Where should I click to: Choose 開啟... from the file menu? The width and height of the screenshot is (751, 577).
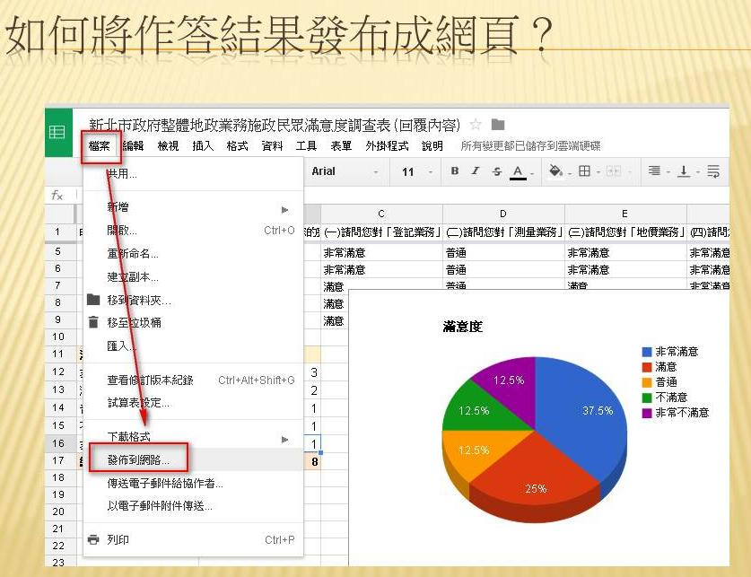(194, 231)
